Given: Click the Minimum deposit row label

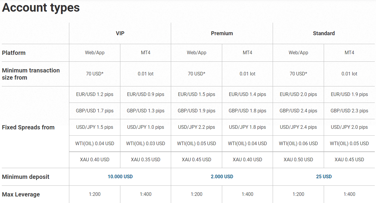Looking at the screenshot, I should pyautogui.click(x=26, y=177).
